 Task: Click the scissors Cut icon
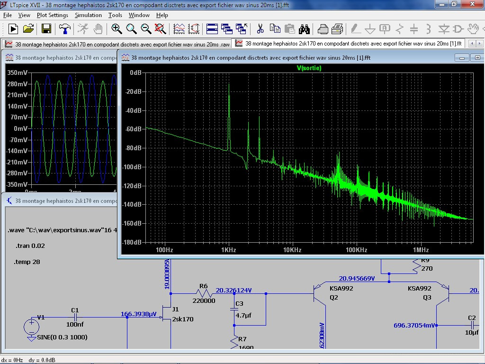tap(260, 29)
